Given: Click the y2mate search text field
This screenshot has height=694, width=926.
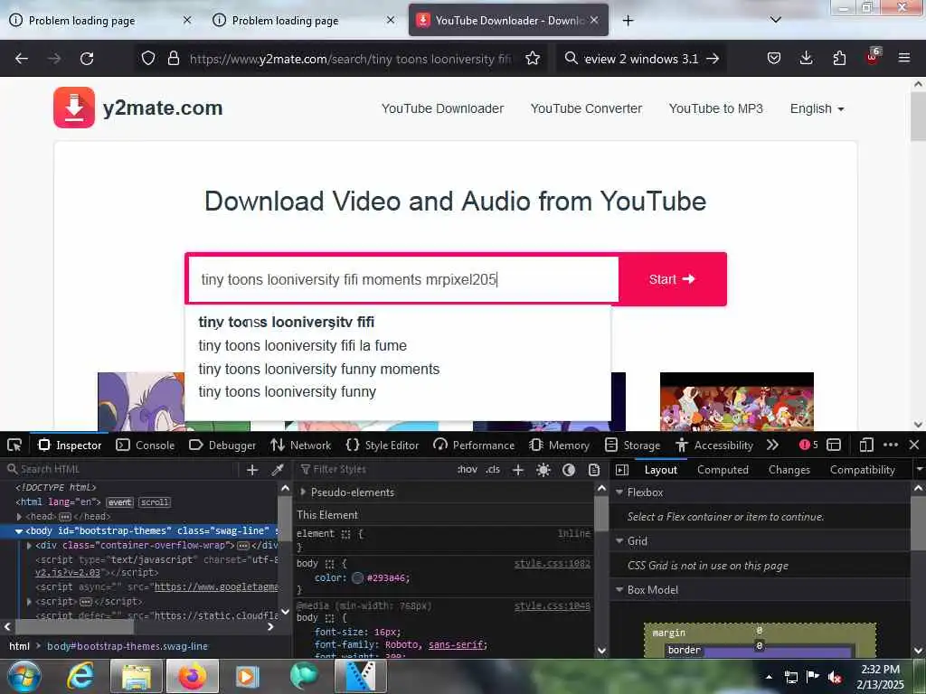Looking at the screenshot, I should point(403,279).
